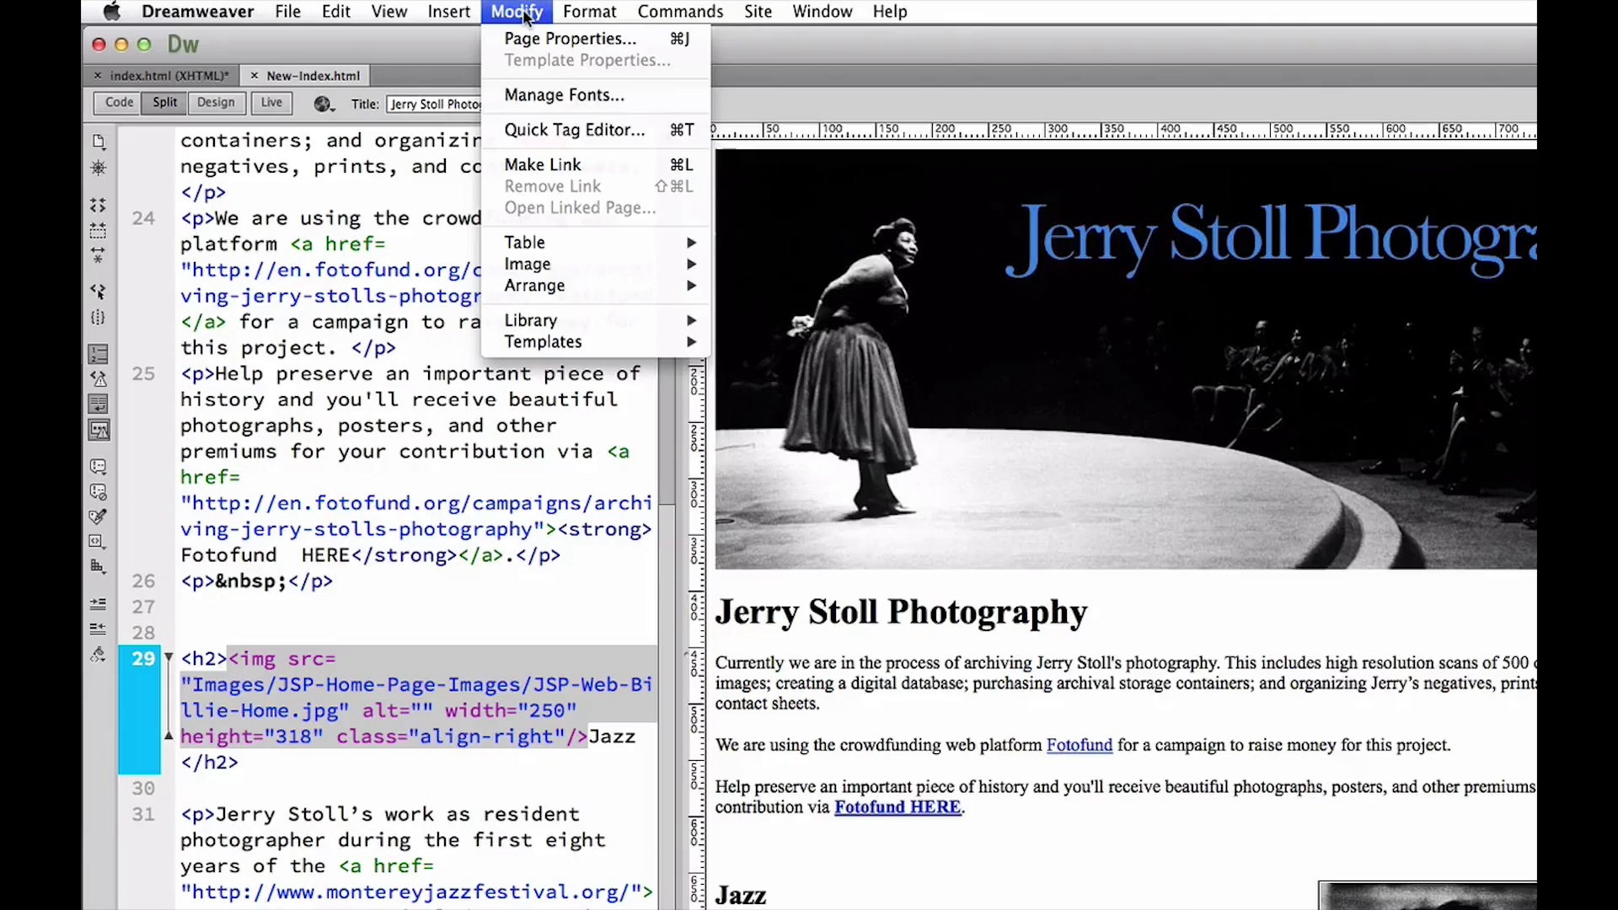
Task: Open the Apple menu
Action: point(111,12)
